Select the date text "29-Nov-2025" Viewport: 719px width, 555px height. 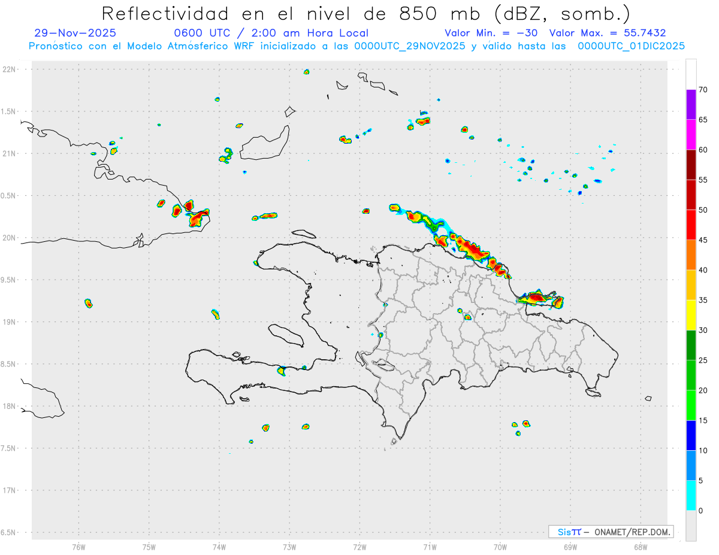75,34
